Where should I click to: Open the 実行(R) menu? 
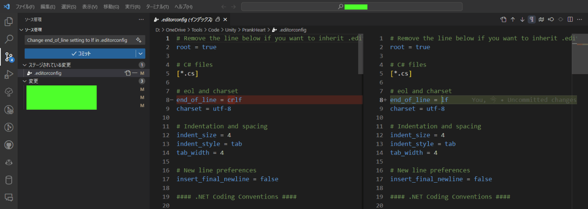coord(133,7)
